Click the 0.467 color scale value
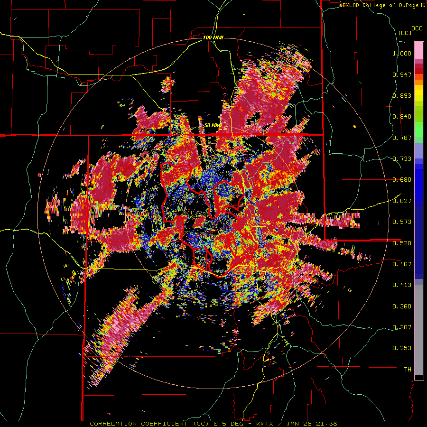This screenshot has height=427, width=427. (x=402, y=264)
